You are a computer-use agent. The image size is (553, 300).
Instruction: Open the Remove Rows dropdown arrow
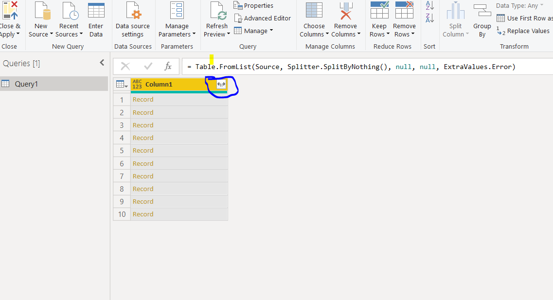[413, 34]
